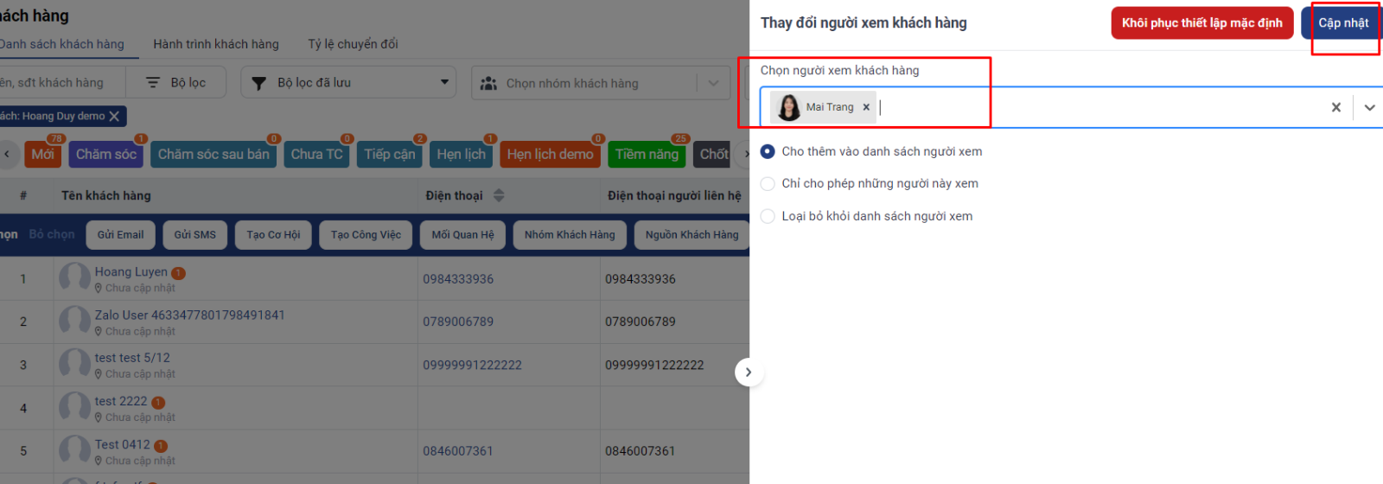The width and height of the screenshot is (1383, 484).
Task: Select 'Loại bỏ khỏi danh sách người xem'
Action: coord(768,216)
